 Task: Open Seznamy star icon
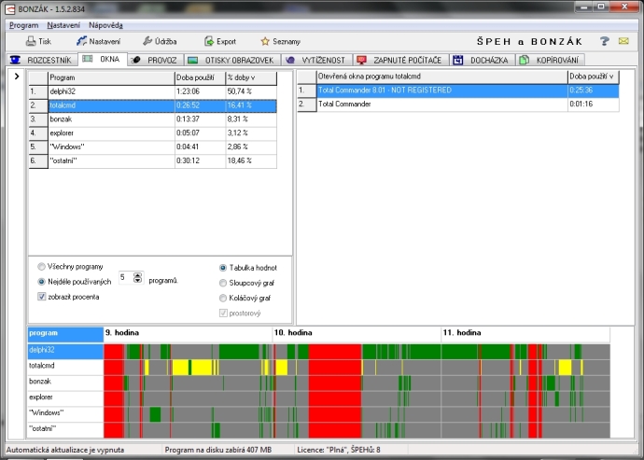coord(265,41)
